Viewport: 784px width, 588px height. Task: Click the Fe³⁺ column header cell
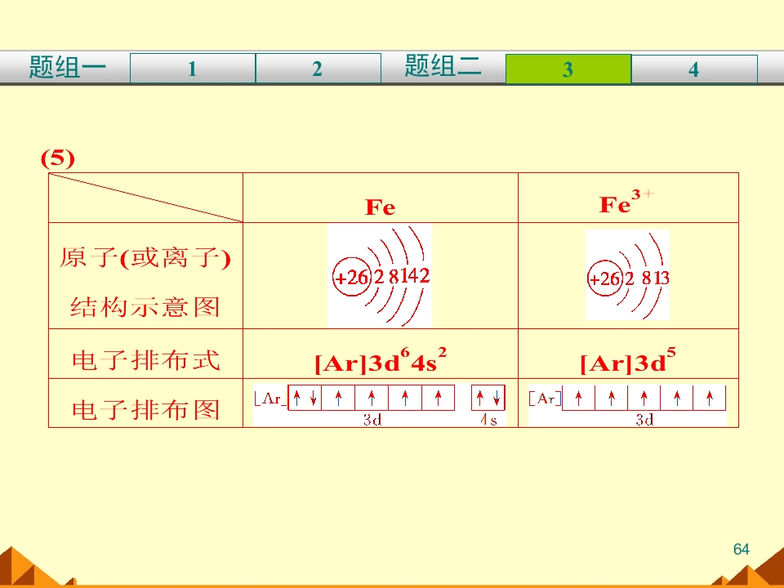click(627, 203)
